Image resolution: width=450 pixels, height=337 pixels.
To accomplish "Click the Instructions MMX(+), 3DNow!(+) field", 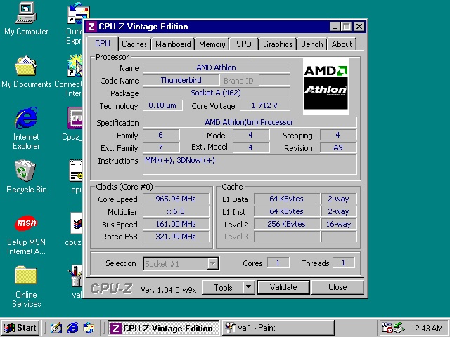I will pos(250,164).
